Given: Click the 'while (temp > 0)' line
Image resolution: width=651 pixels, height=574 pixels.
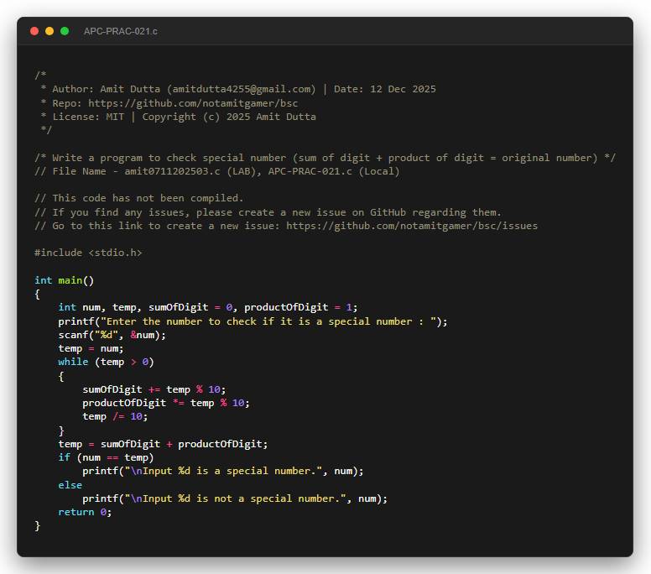Looking at the screenshot, I should (x=107, y=362).
